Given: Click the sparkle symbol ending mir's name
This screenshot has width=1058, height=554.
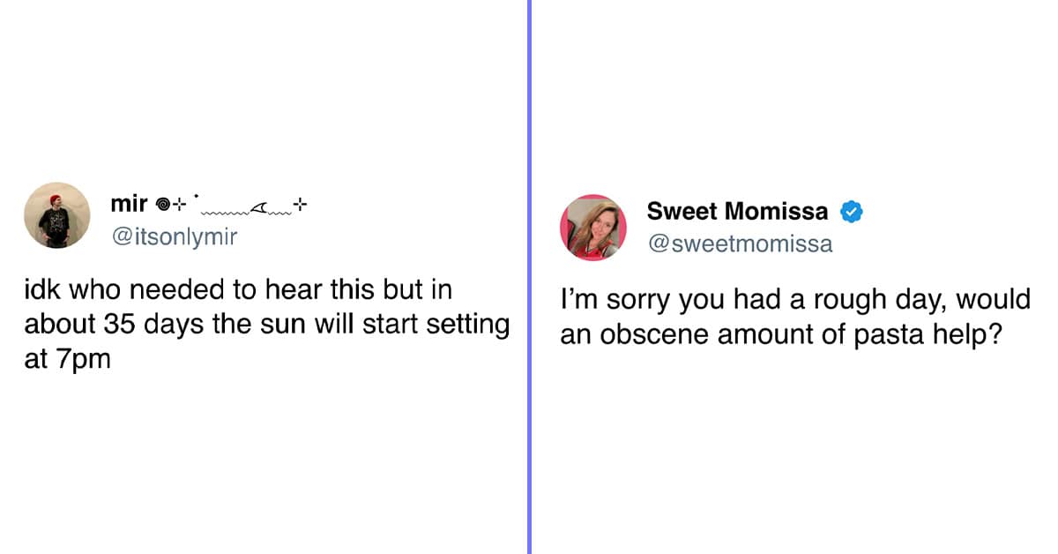Looking at the screenshot, I should click(302, 206).
